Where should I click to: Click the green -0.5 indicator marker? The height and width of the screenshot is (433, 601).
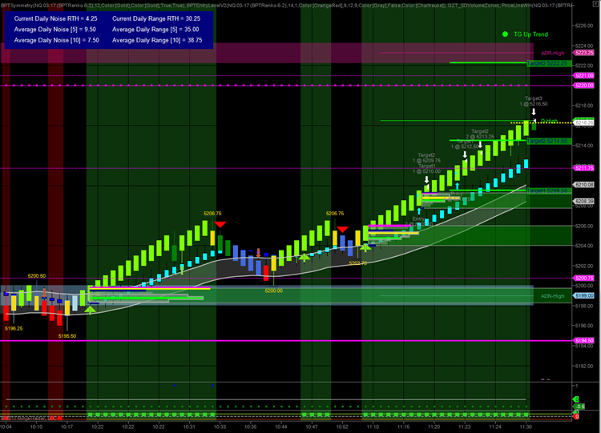[579, 407]
